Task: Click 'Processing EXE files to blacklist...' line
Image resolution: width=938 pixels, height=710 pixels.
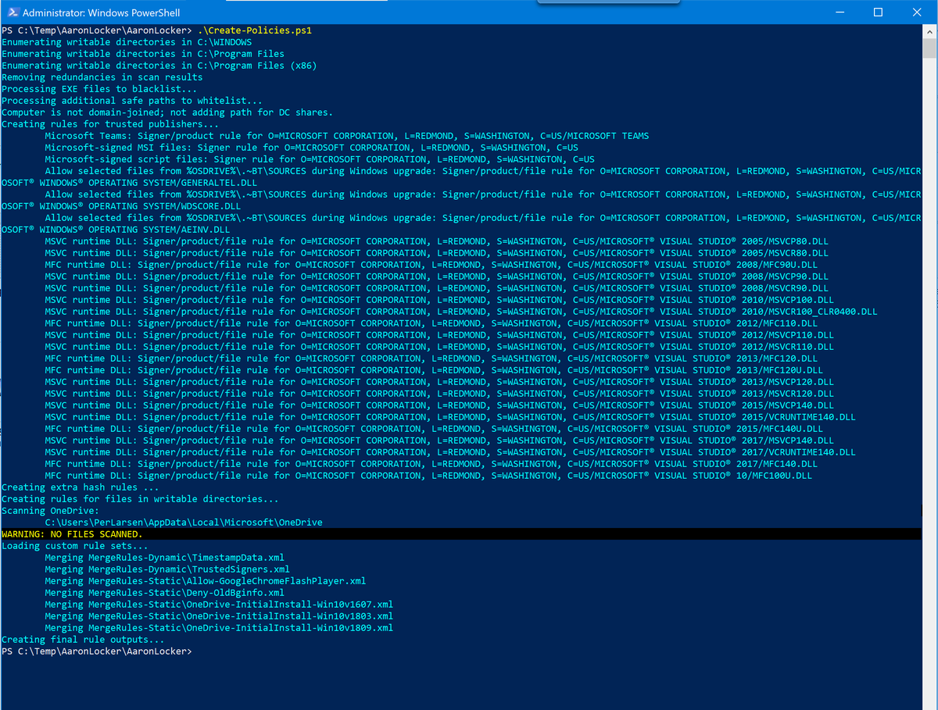Action: tap(99, 89)
